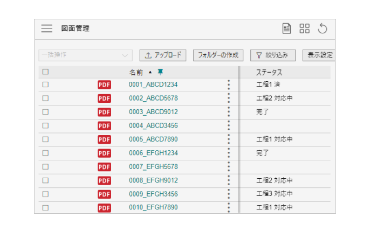Expand the 一括操作 bulk action dropdown
Screen dimensions: 370x232
pos(85,55)
